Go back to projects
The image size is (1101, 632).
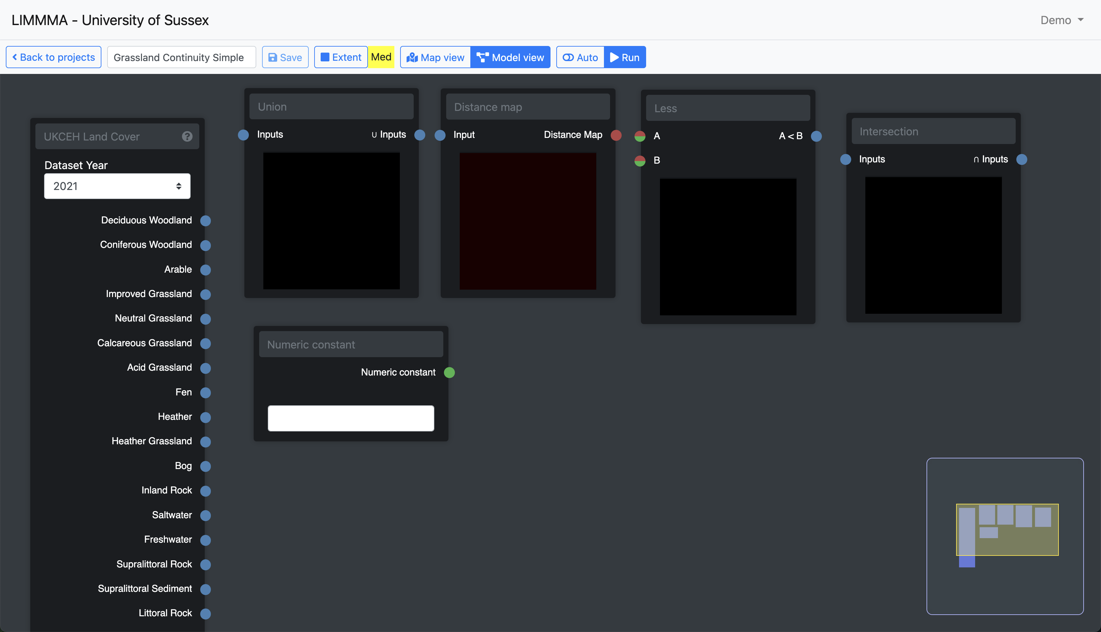click(53, 57)
